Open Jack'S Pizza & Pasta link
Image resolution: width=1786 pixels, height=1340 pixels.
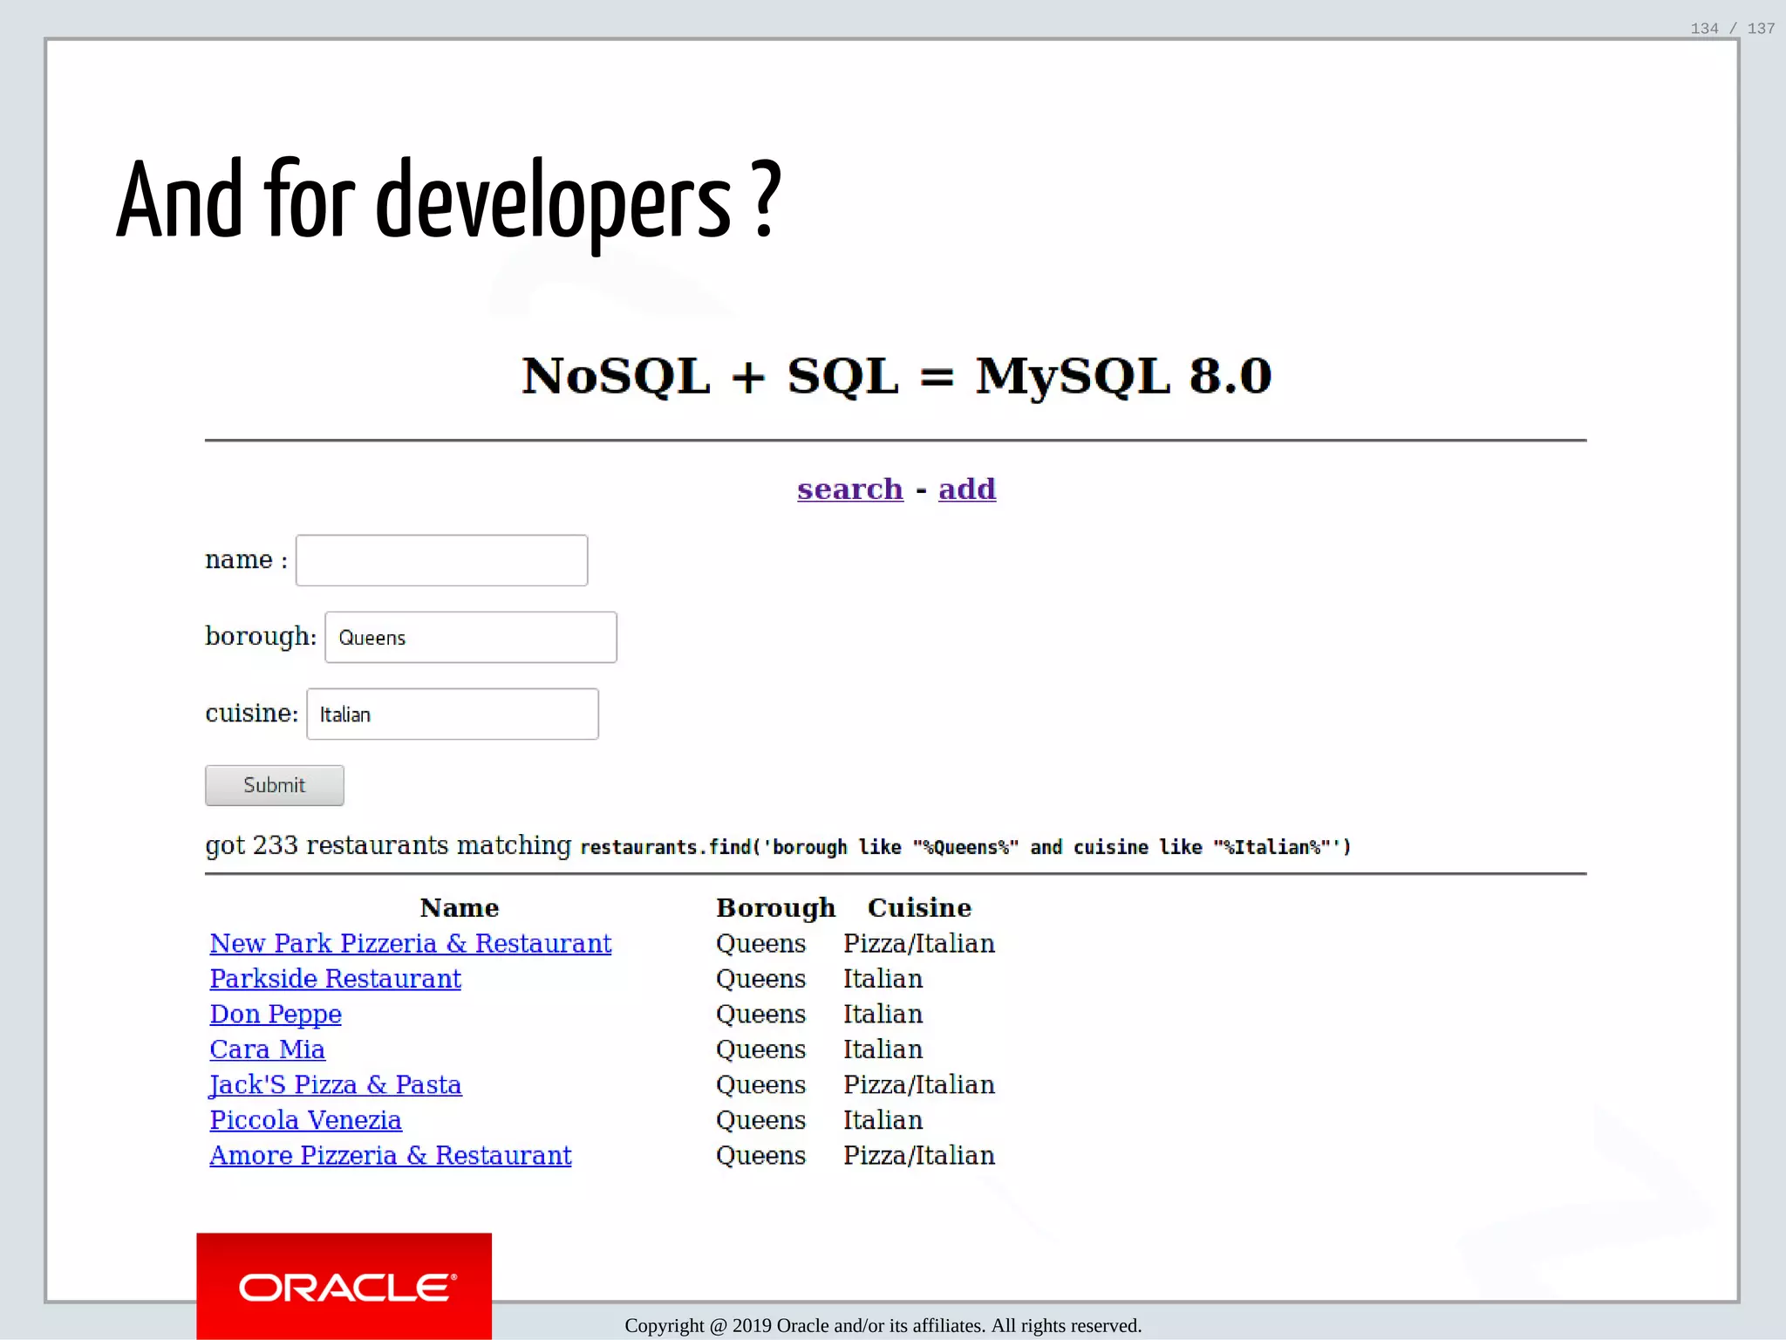pyautogui.click(x=336, y=1084)
